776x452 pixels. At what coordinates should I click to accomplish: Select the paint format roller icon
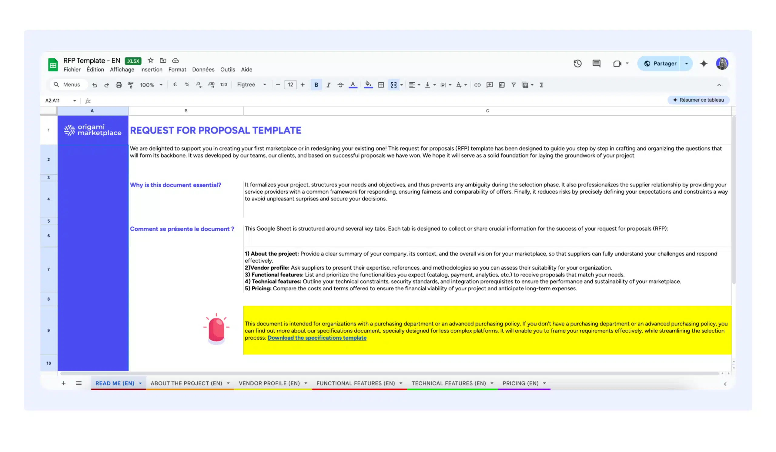coord(131,85)
